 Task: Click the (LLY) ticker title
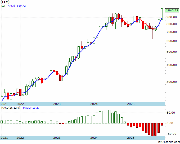click(x=5, y=2)
